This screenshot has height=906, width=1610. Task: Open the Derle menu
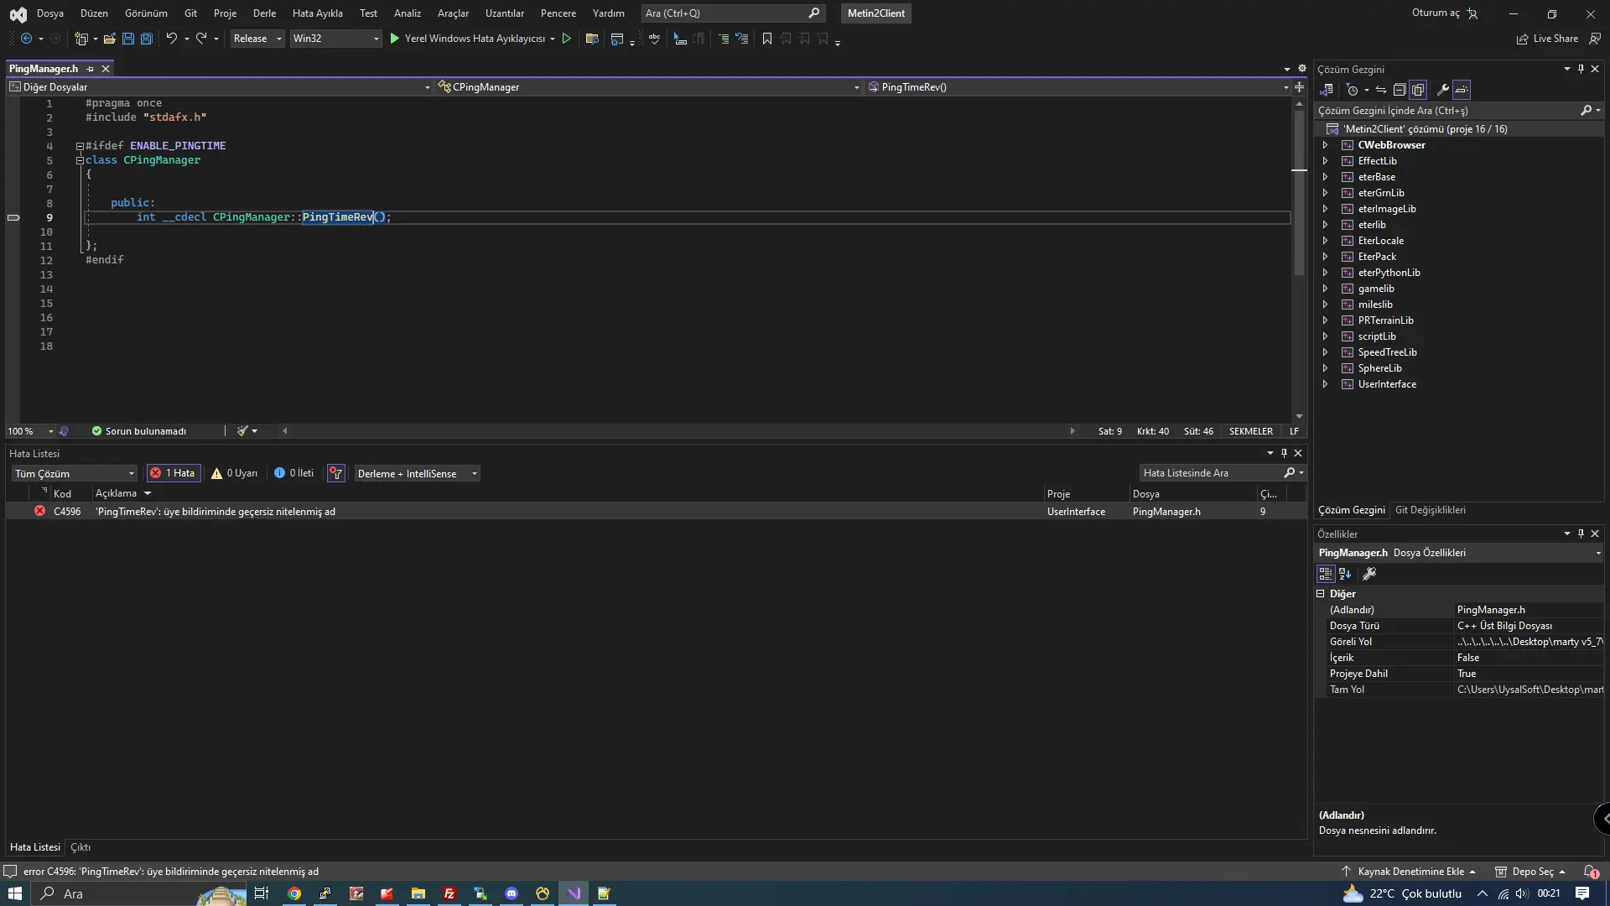[264, 13]
